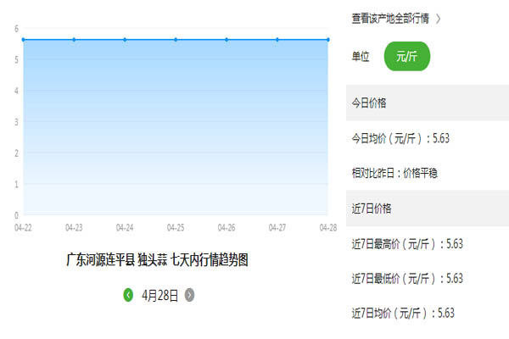
Task: Select the 元/斤 unit button
Action: coord(407,56)
